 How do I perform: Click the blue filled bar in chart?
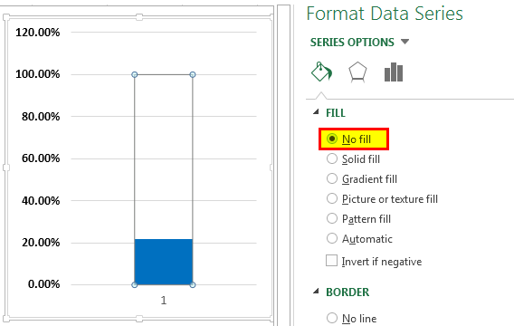coord(164,262)
